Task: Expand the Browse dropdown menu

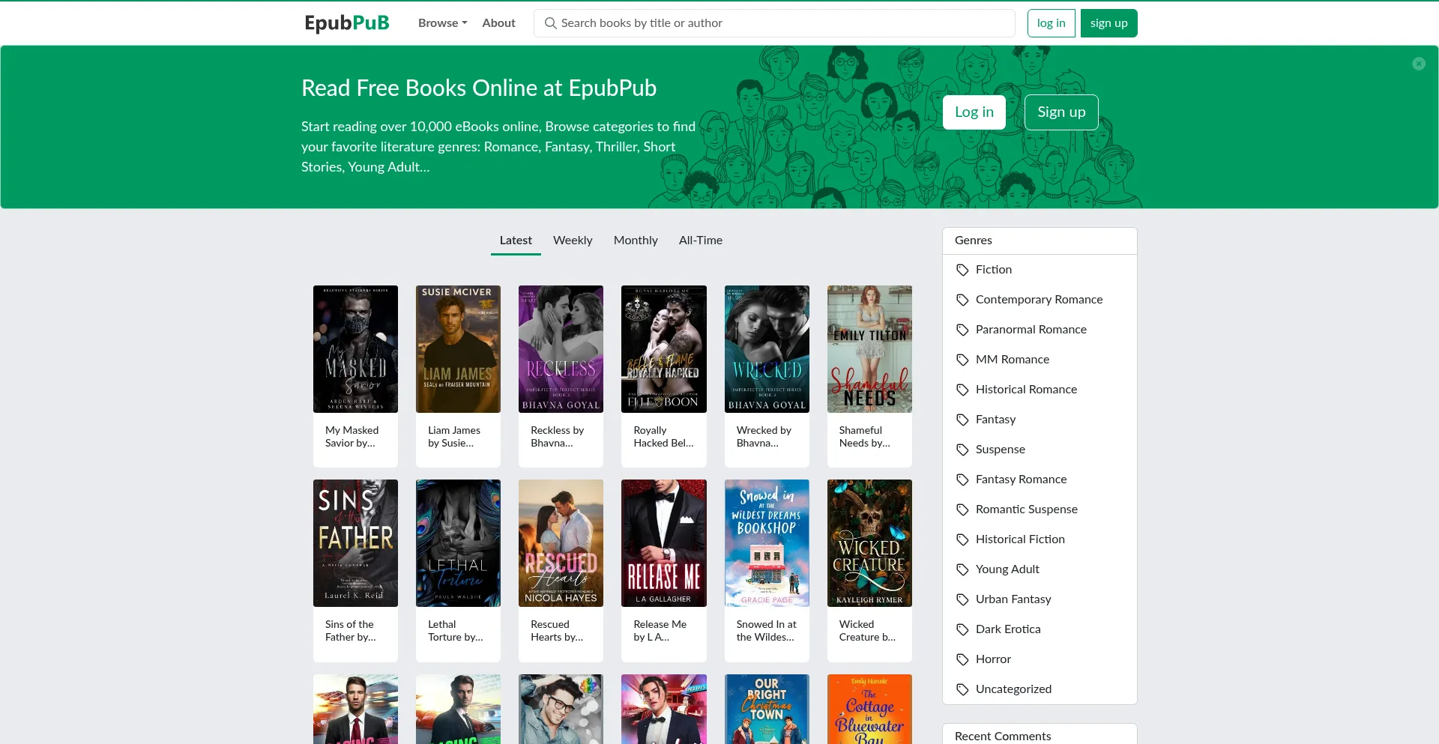Action: pos(442,23)
